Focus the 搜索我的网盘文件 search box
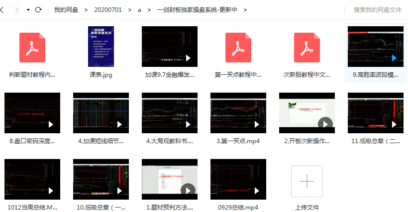 377,10
